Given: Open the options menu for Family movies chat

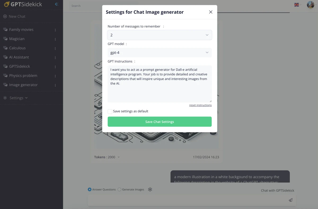Looking at the screenshot, I should [x=55, y=30].
